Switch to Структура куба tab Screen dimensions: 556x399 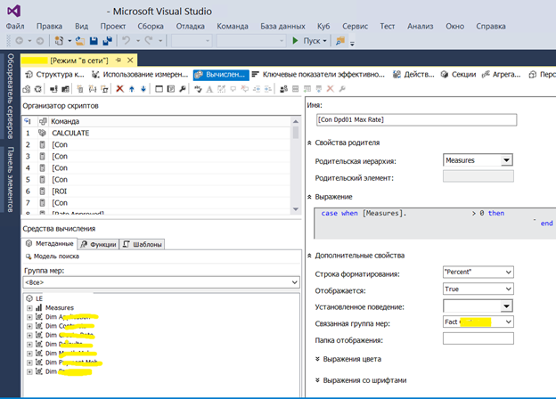pyautogui.click(x=55, y=75)
